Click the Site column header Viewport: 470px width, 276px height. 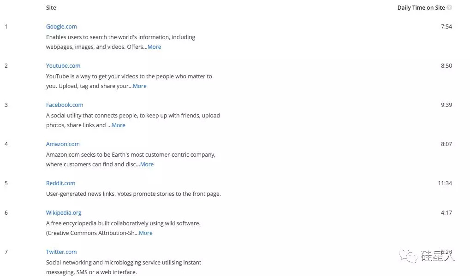[x=51, y=8]
